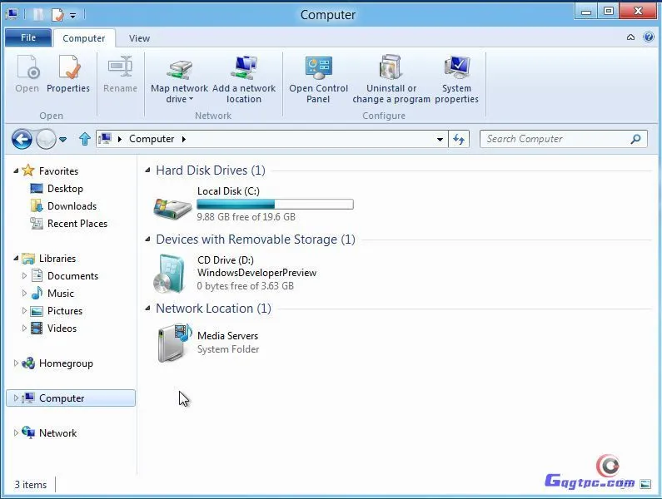Click the Up arrow navigation button
The width and height of the screenshot is (662, 499).
click(84, 139)
